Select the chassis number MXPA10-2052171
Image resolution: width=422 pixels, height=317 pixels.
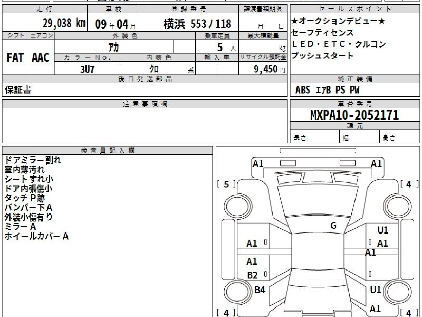point(354,115)
